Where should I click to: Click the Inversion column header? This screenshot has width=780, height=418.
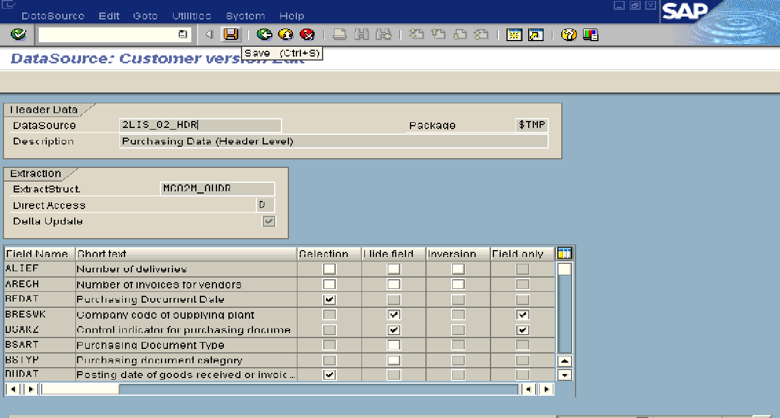point(459,254)
